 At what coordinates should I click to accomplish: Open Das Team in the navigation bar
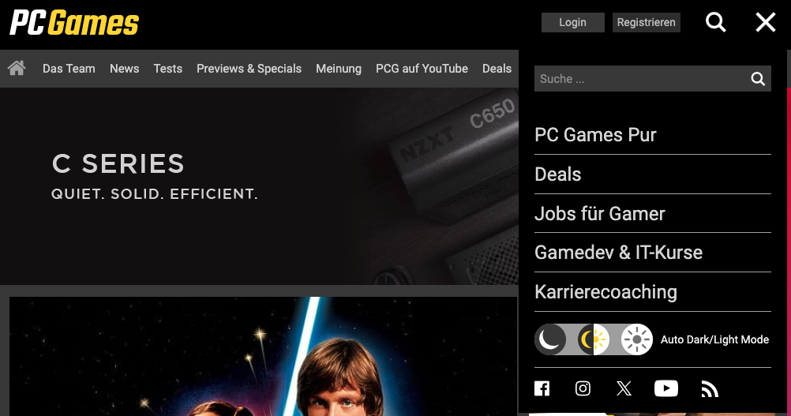click(x=69, y=69)
